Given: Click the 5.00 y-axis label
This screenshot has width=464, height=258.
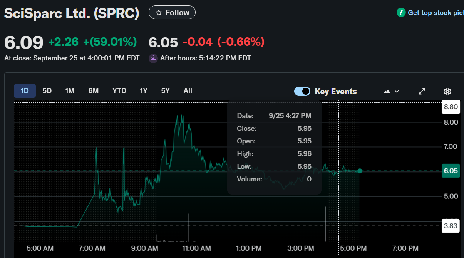Looking at the screenshot, I should (x=451, y=196).
